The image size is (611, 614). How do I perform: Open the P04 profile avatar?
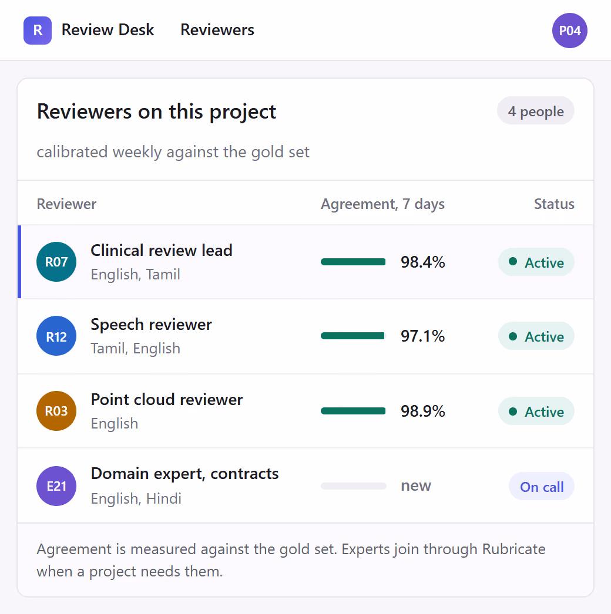click(x=569, y=31)
